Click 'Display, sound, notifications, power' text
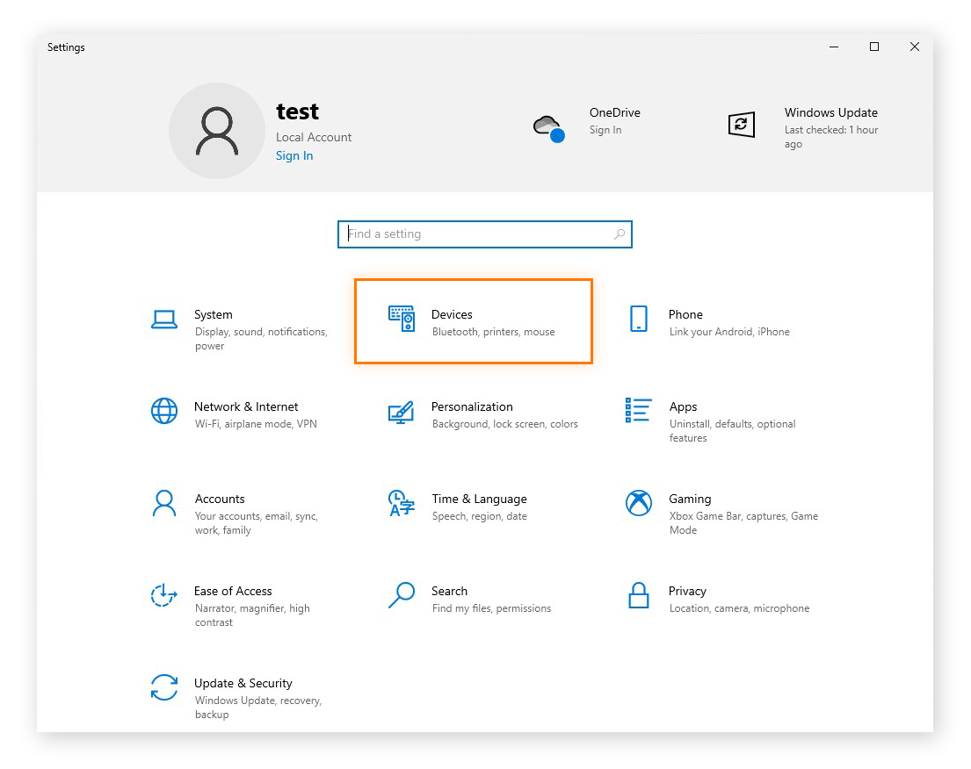This screenshot has height=769, width=971. coord(261,338)
